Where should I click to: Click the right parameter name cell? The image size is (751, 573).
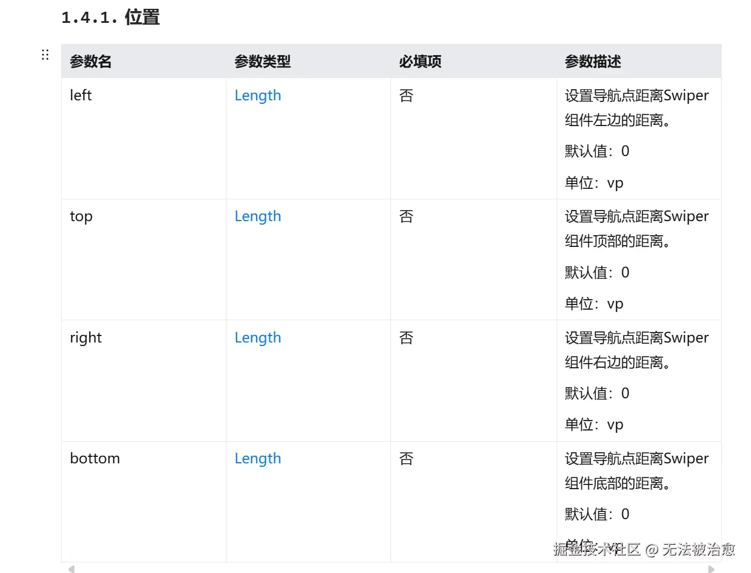coord(86,337)
